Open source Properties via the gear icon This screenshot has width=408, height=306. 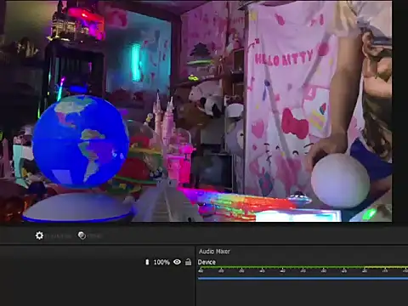[x=39, y=235]
